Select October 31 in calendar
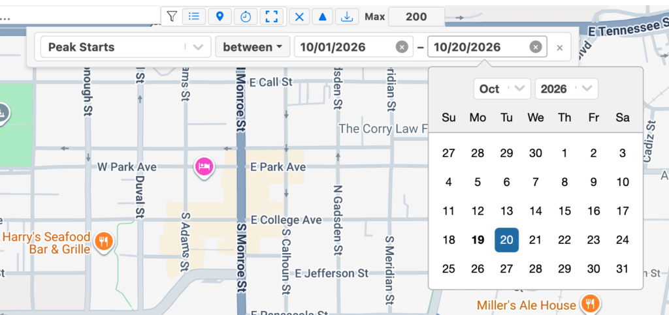Image resolution: width=669 pixels, height=315 pixels. point(623,269)
